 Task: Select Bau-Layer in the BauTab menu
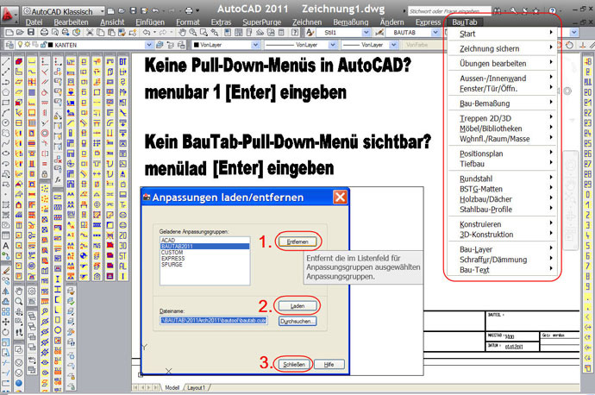503,249
